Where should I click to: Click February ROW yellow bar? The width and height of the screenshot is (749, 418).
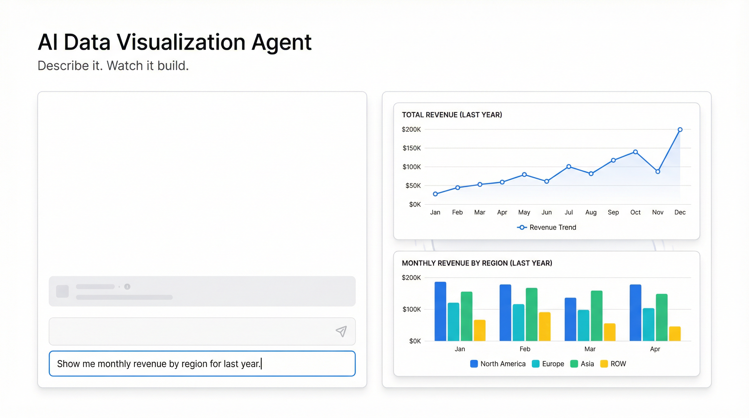pyautogui.click(x=545, y=327)
